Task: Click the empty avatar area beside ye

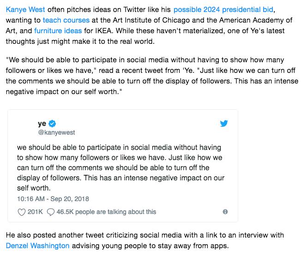Action: 26,128
